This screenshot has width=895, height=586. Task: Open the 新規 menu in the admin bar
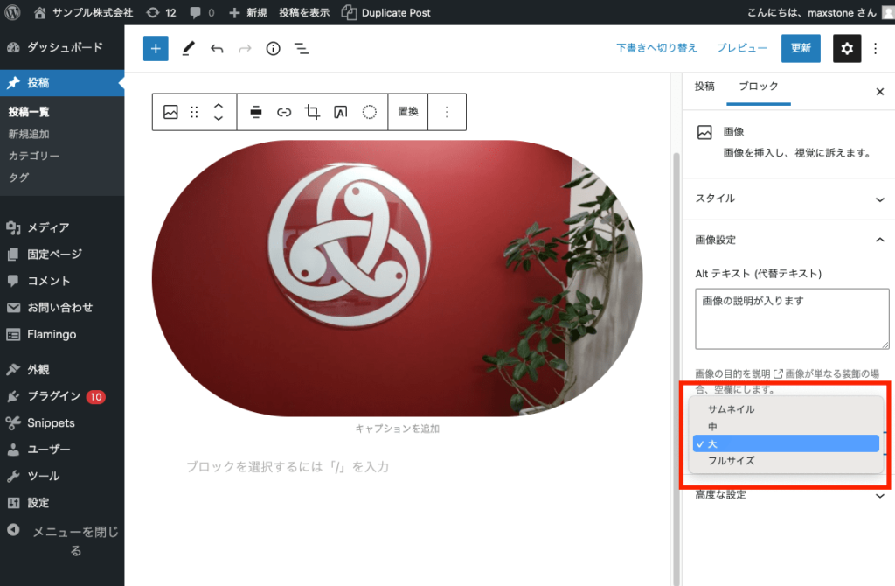click(257, 12)
